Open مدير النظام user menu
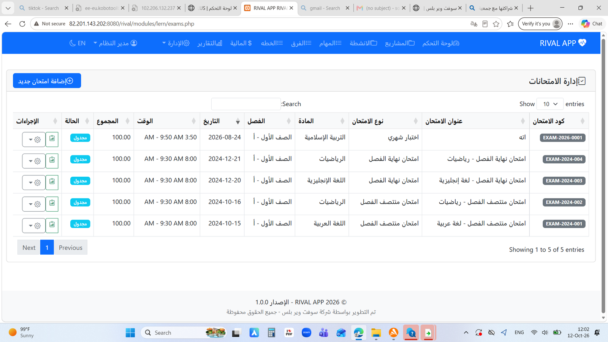Image resolution: width=608 pixels, height=342 pixels. 115,43
